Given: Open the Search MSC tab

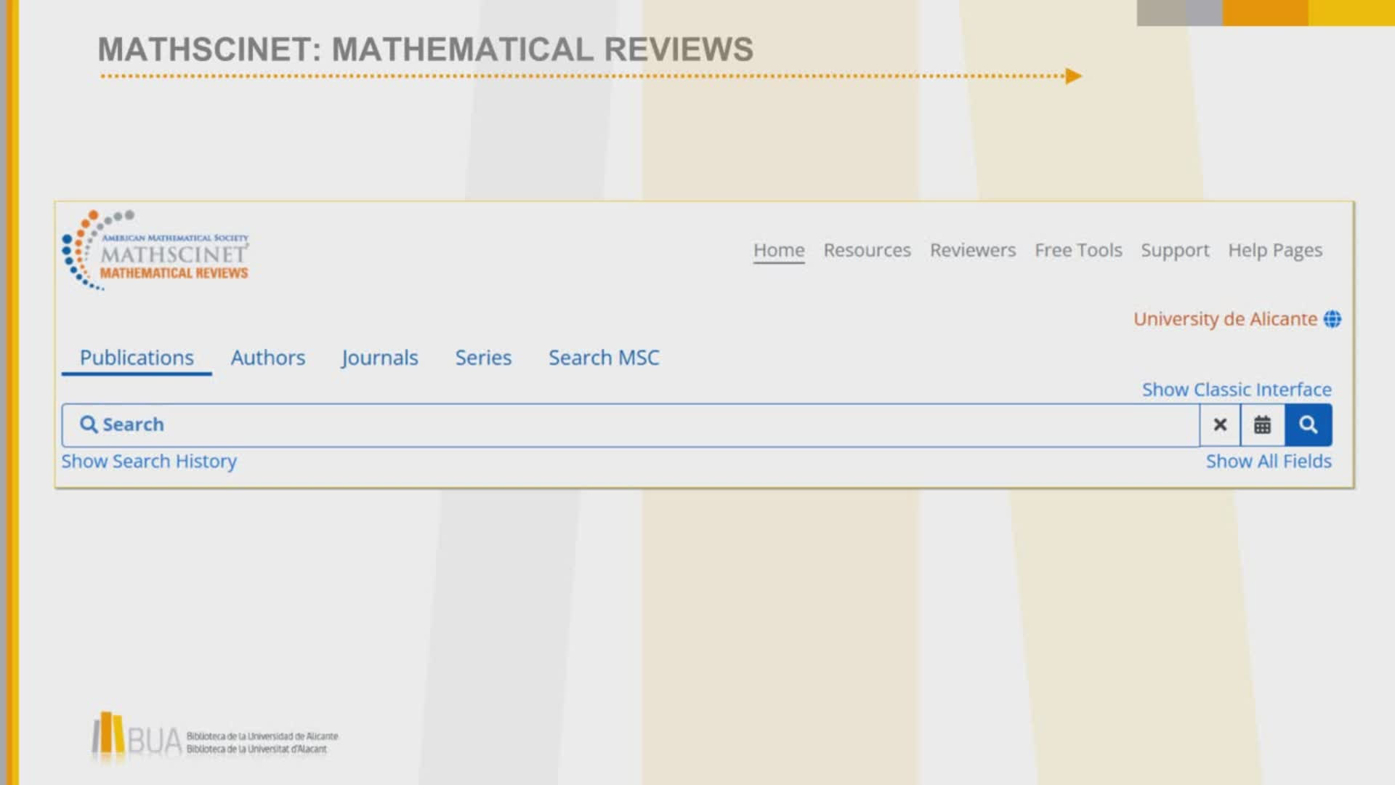Looking at the screenshot, I should (604, 358).
